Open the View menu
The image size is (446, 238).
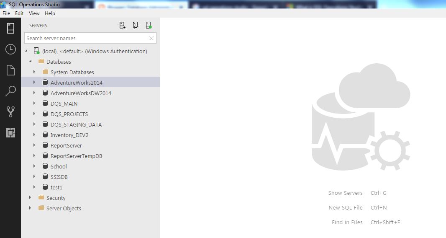tap(34, 13)
